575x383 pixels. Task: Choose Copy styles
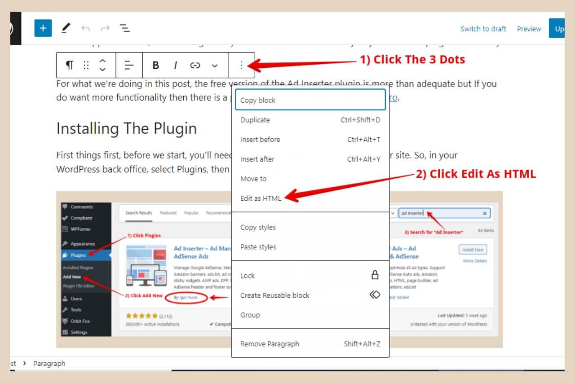[x=310, y=227]
